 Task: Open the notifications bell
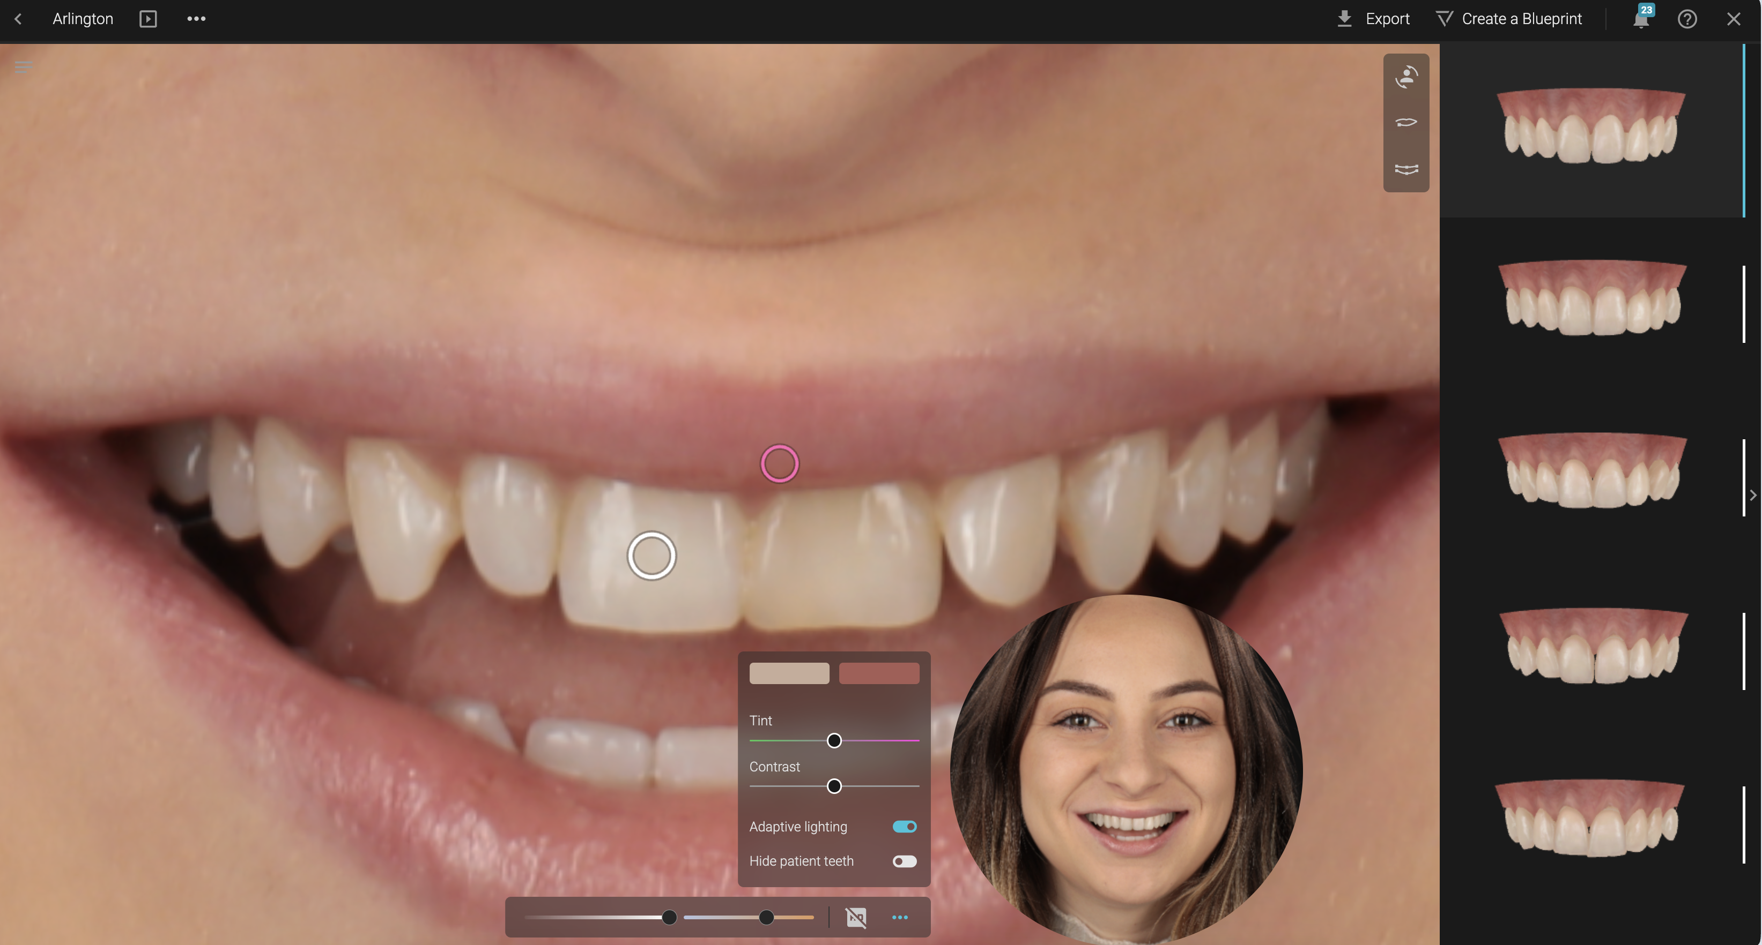tap(1641, 19)
